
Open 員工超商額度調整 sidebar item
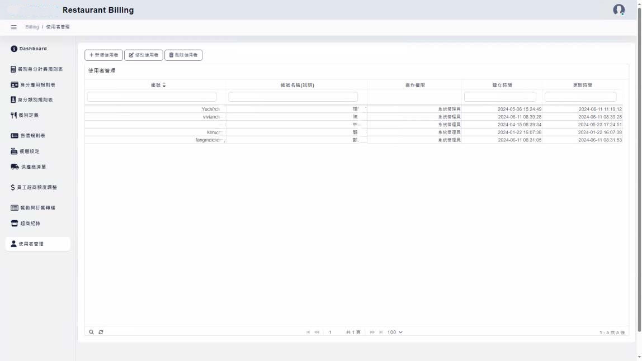click(x=36, y=187)
